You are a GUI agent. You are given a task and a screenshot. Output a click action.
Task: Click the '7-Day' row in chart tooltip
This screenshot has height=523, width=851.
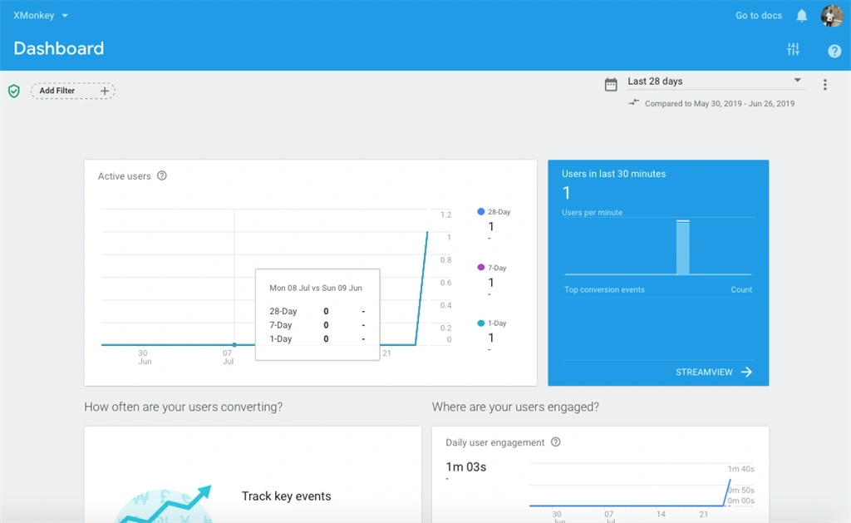click(317, 325)
